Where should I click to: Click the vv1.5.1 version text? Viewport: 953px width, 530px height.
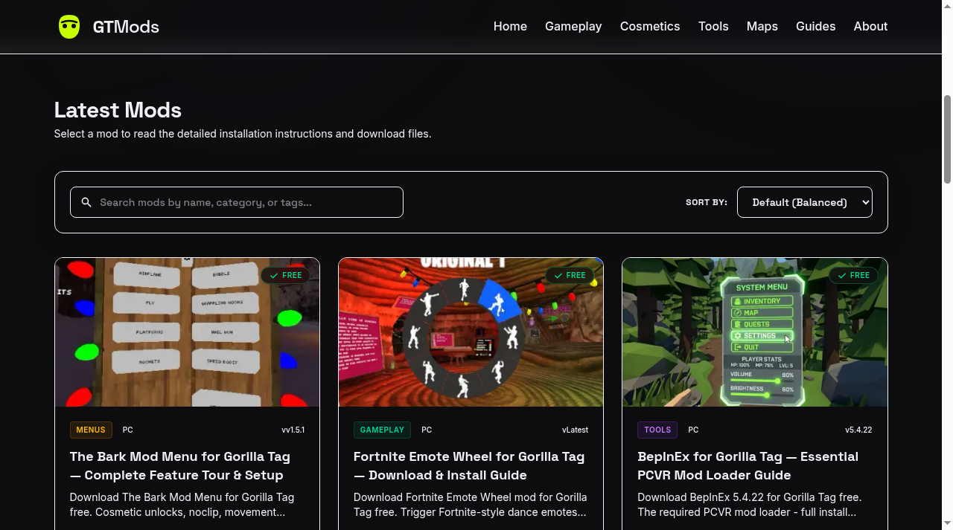[293, 430]
